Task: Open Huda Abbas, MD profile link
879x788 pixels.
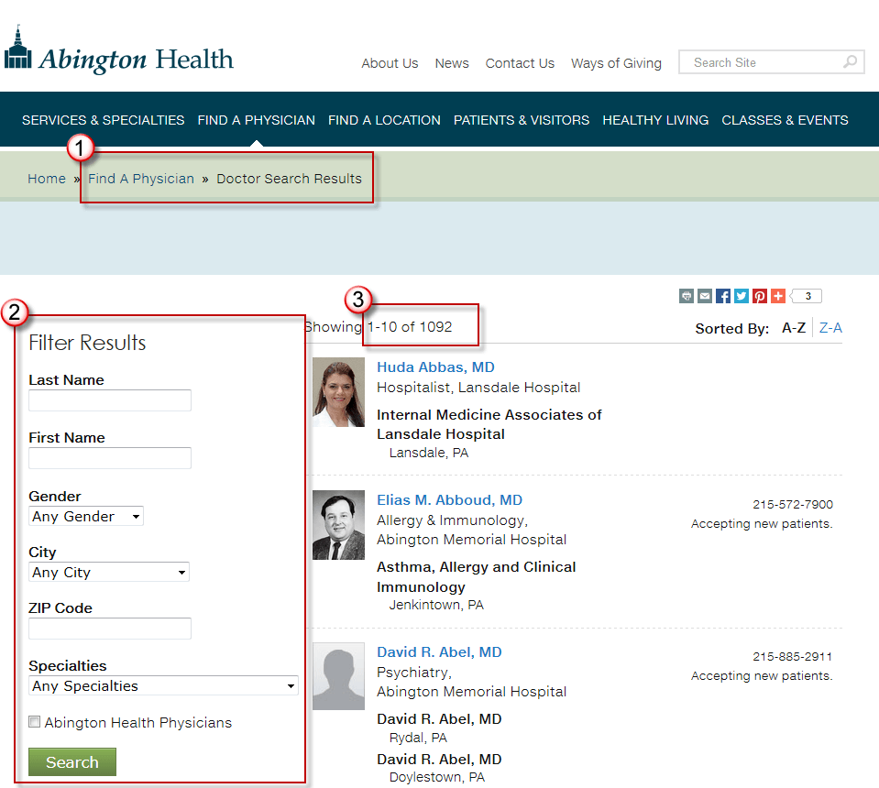Action: 435,367
